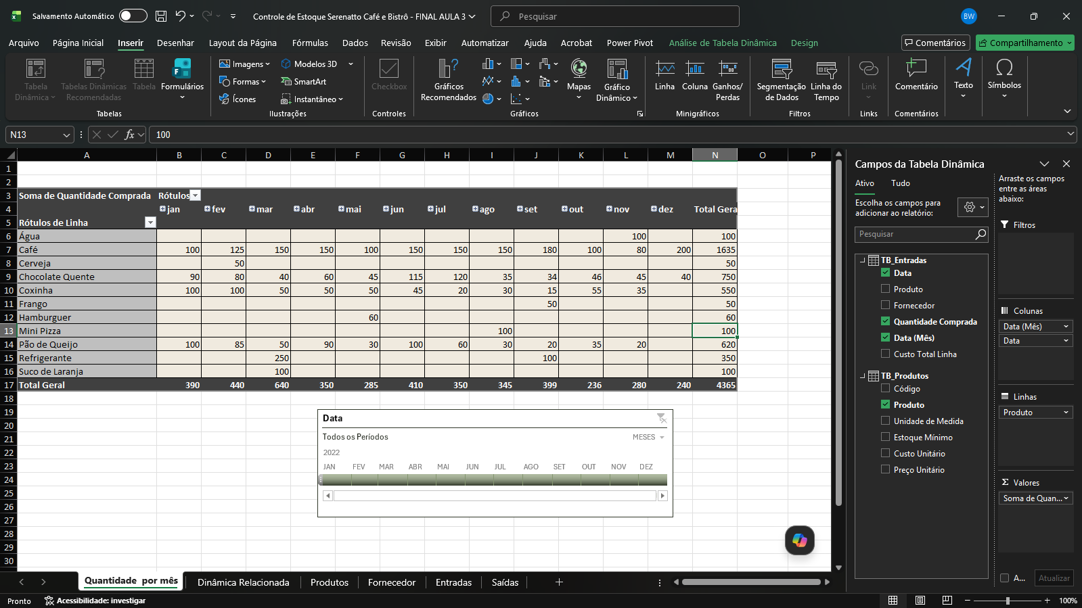Open the Ícones gallery
The image size is (1082, 608).
[238, 99]
